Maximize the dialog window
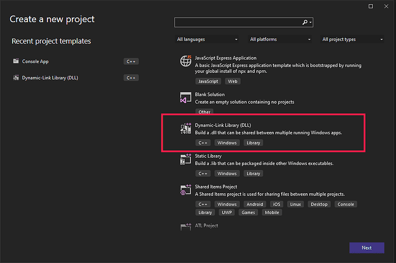This screenshot has width=396, height=263. 371,6
